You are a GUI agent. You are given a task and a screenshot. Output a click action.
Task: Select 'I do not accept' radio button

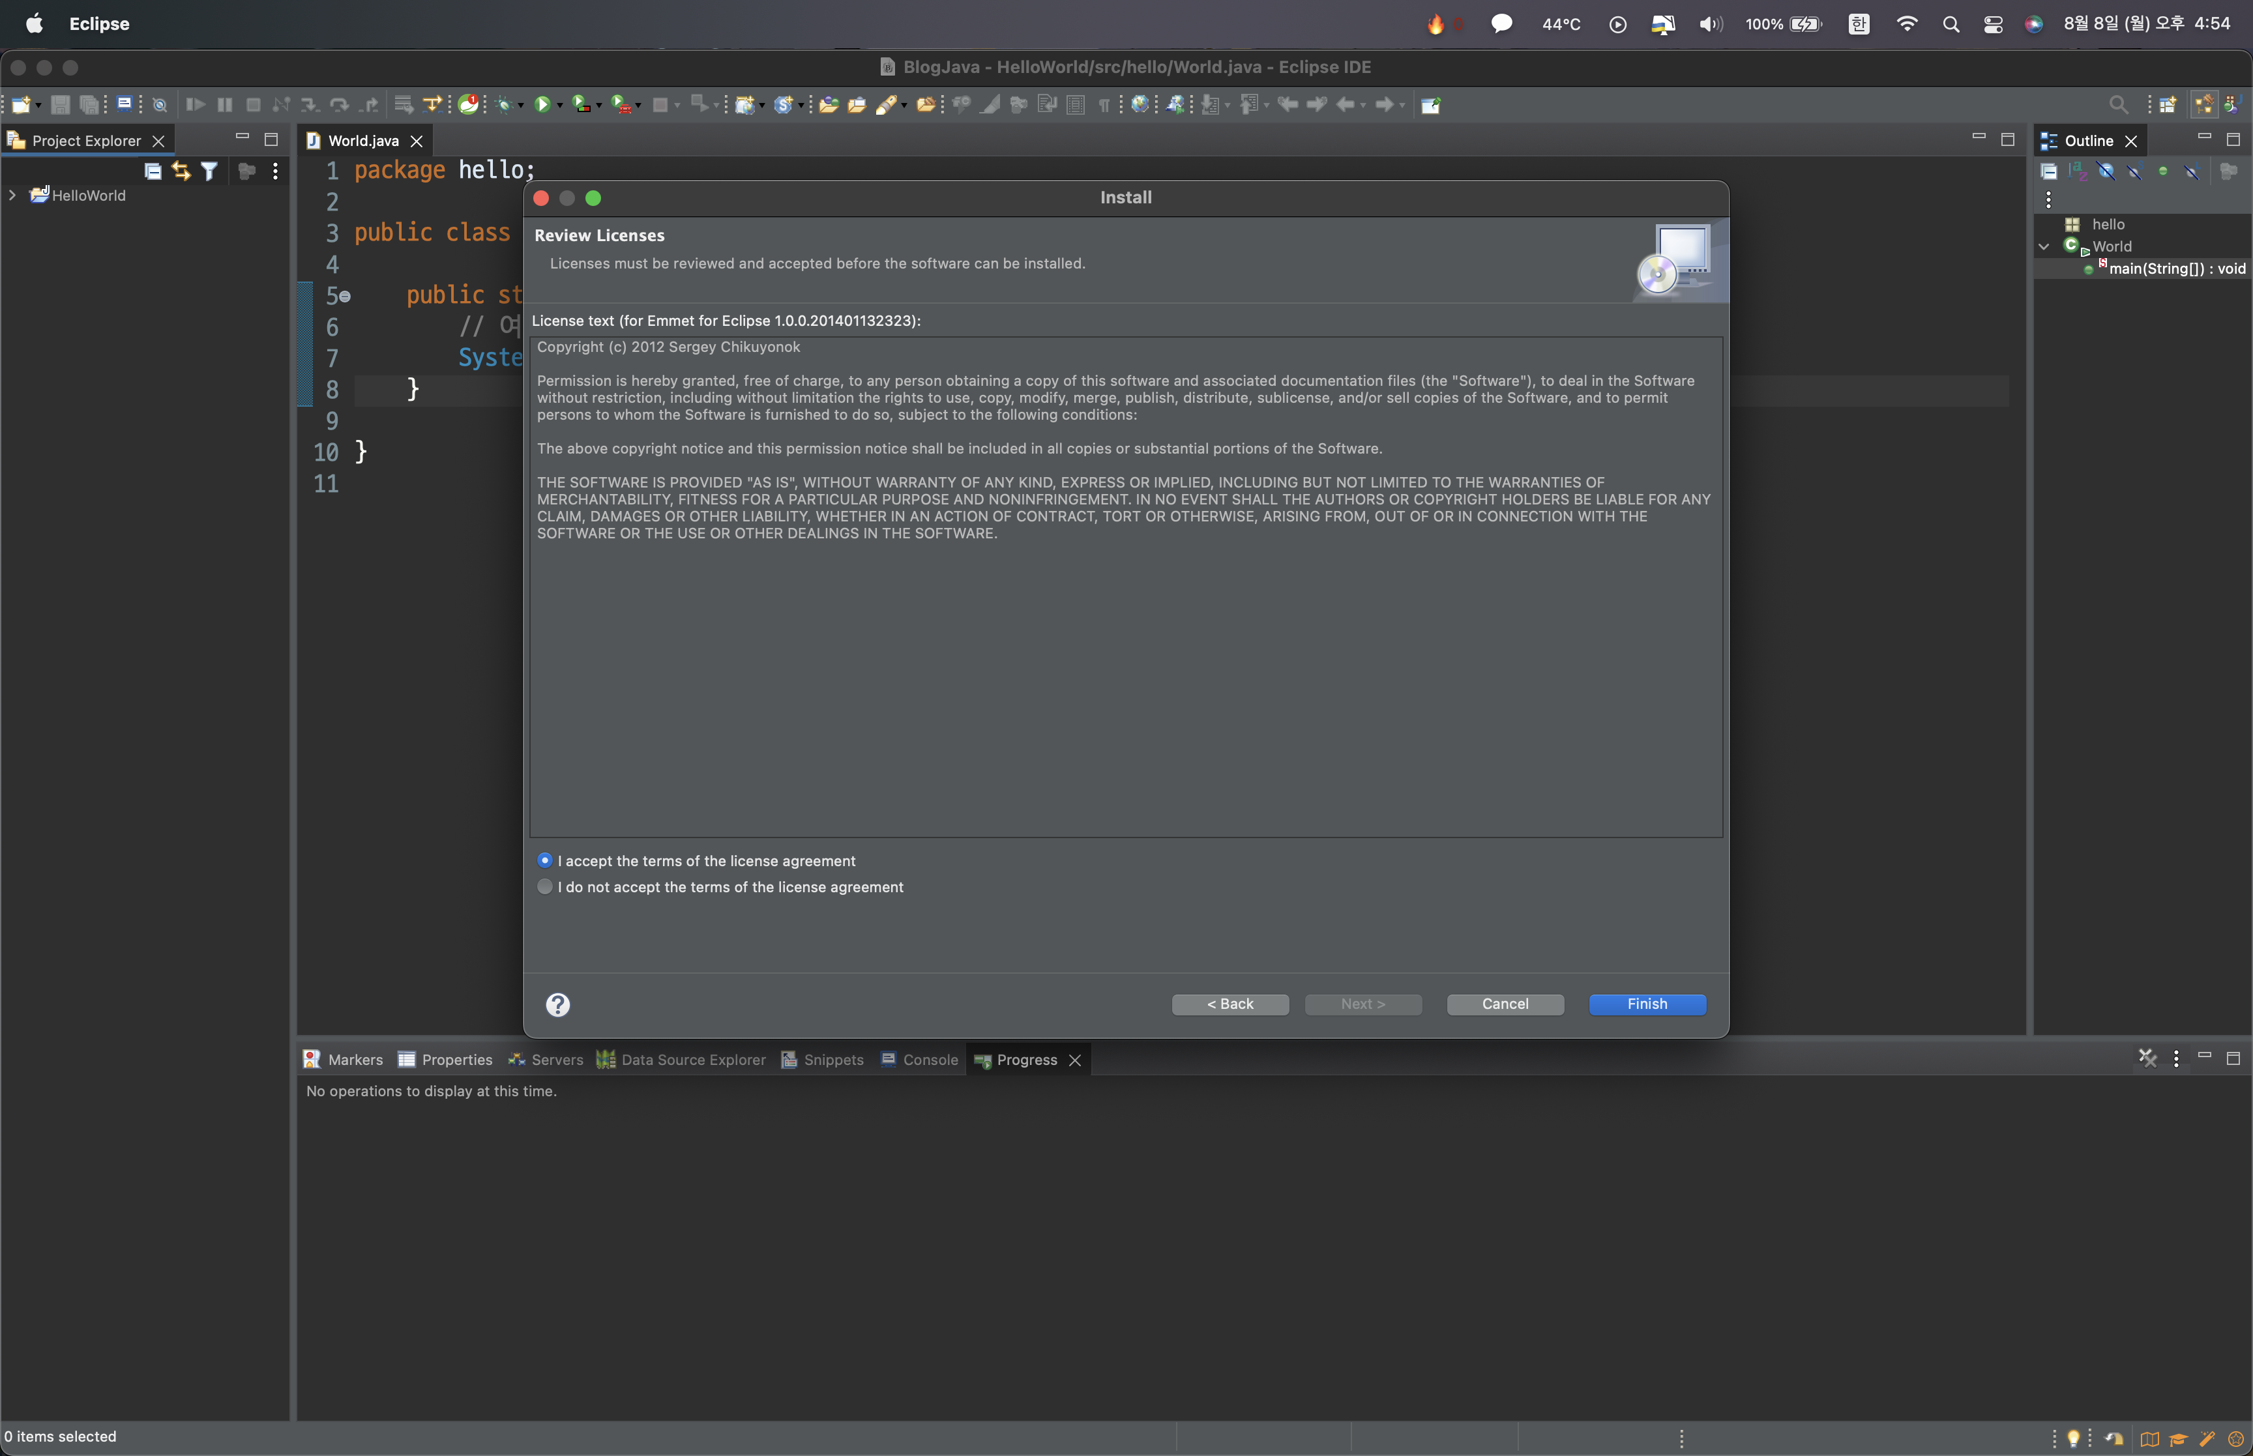[x=544, y=887]
